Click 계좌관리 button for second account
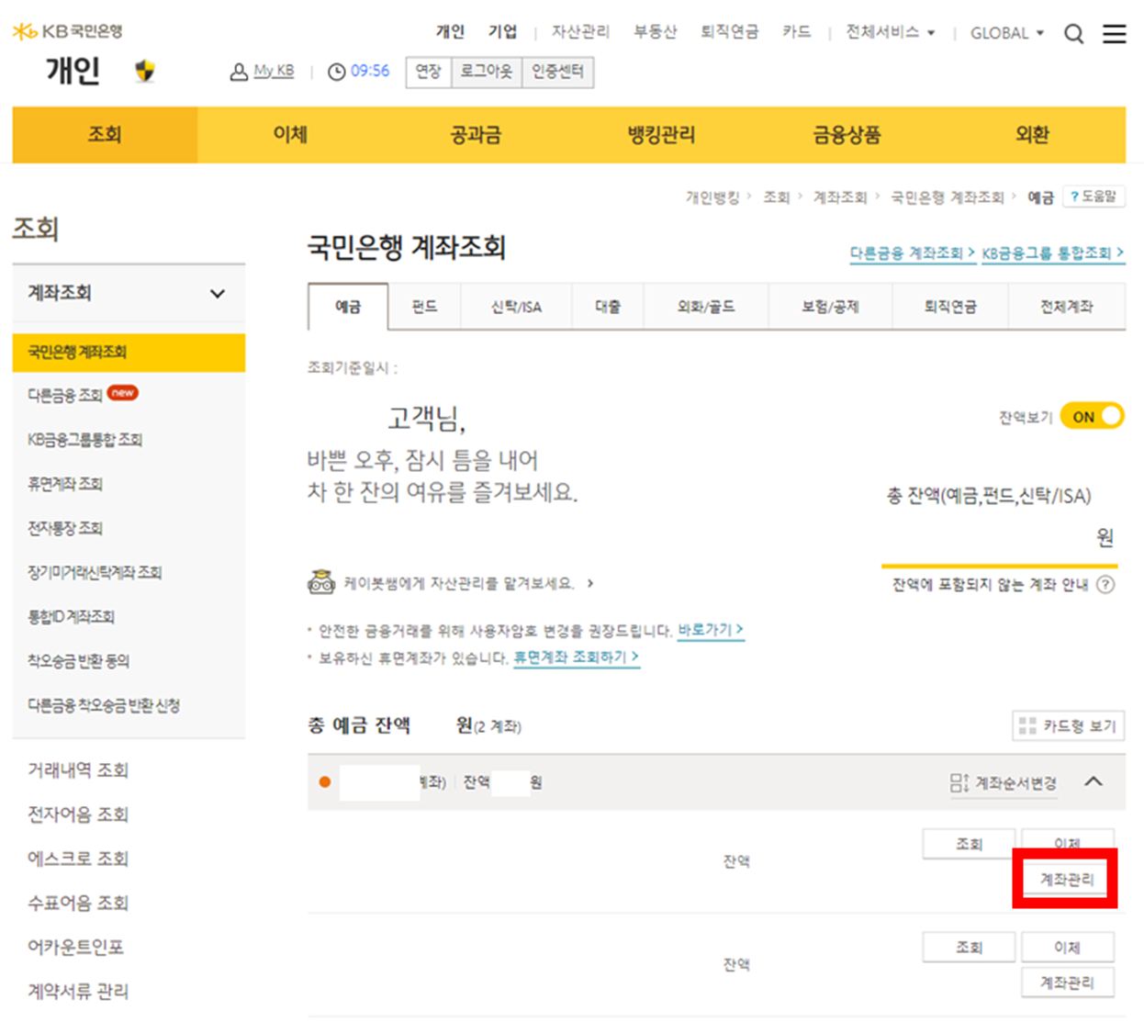1144x1033 pixels. [x=1067, y=982]
